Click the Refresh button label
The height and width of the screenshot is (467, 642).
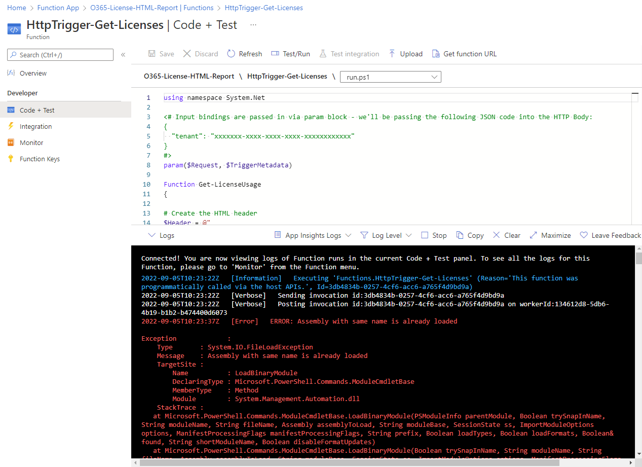click(250, 54)
